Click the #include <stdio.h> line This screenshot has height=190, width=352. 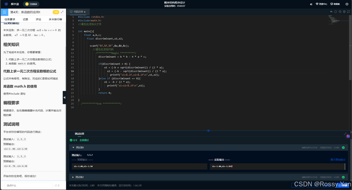tap(91, 17)
